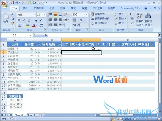Decrease font size with small A

point(40,20)
